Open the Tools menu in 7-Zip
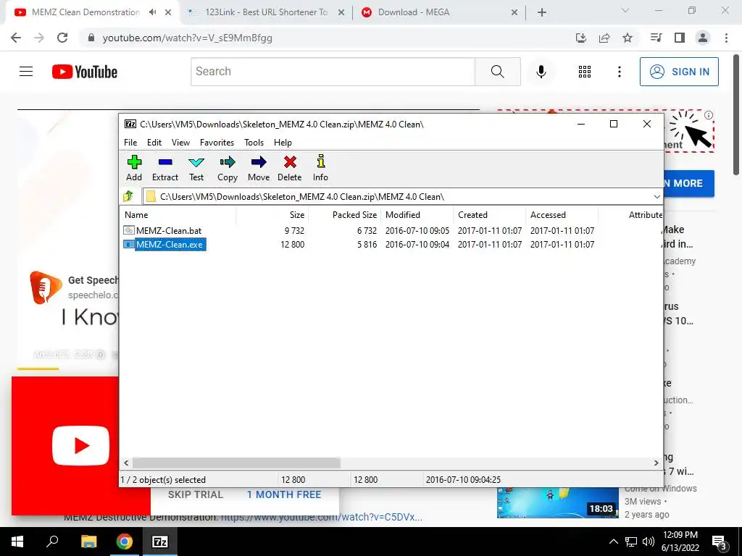 click(254, 143)
